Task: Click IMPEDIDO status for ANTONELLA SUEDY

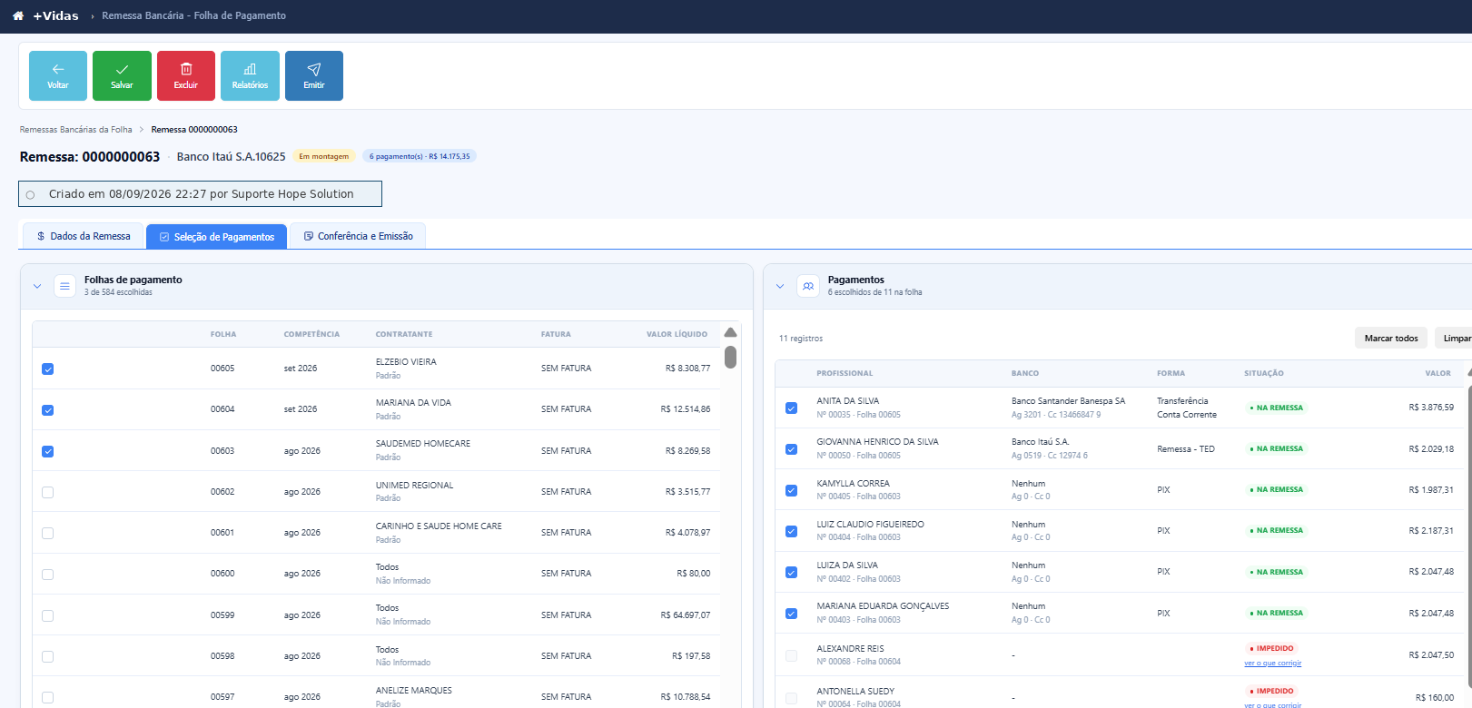Action: (x=1271, y=691)
